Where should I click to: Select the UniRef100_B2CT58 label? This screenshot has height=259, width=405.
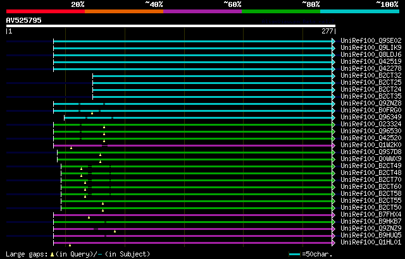tap(371, 193)
